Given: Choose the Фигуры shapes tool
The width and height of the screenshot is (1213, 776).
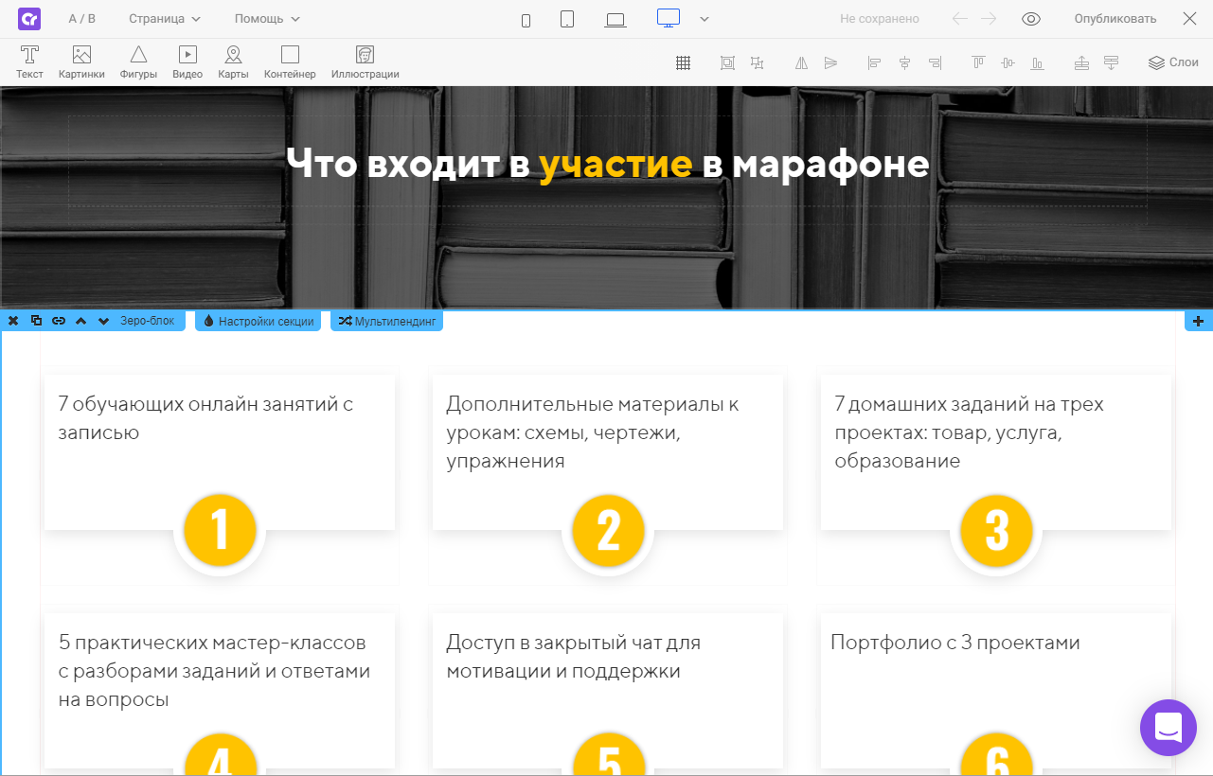Looking at the screenshot, I should point(138,62).
